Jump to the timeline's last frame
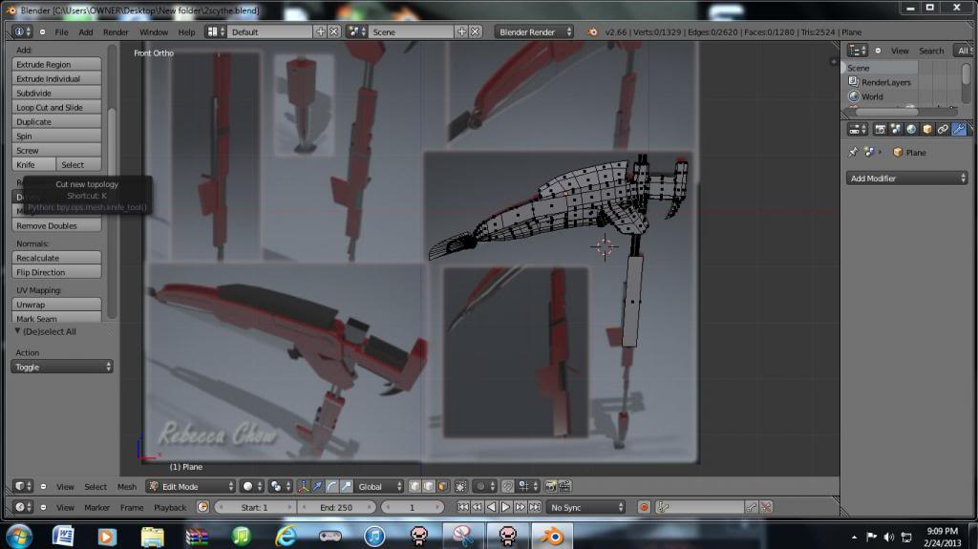 tap(533, 507)
